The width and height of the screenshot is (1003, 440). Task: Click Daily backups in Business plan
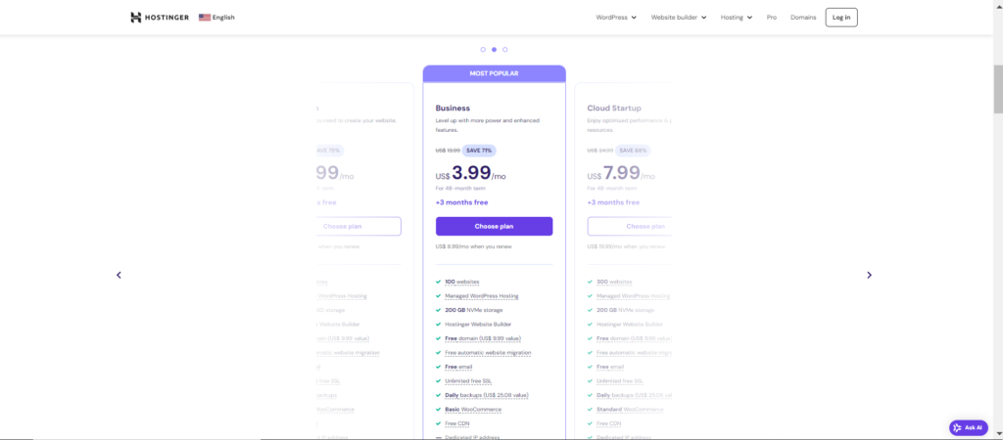(486, 395)
